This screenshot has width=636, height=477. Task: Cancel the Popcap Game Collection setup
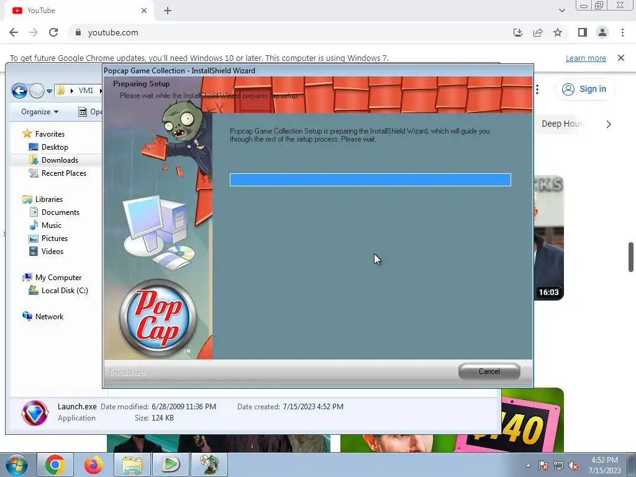[489, 371]
